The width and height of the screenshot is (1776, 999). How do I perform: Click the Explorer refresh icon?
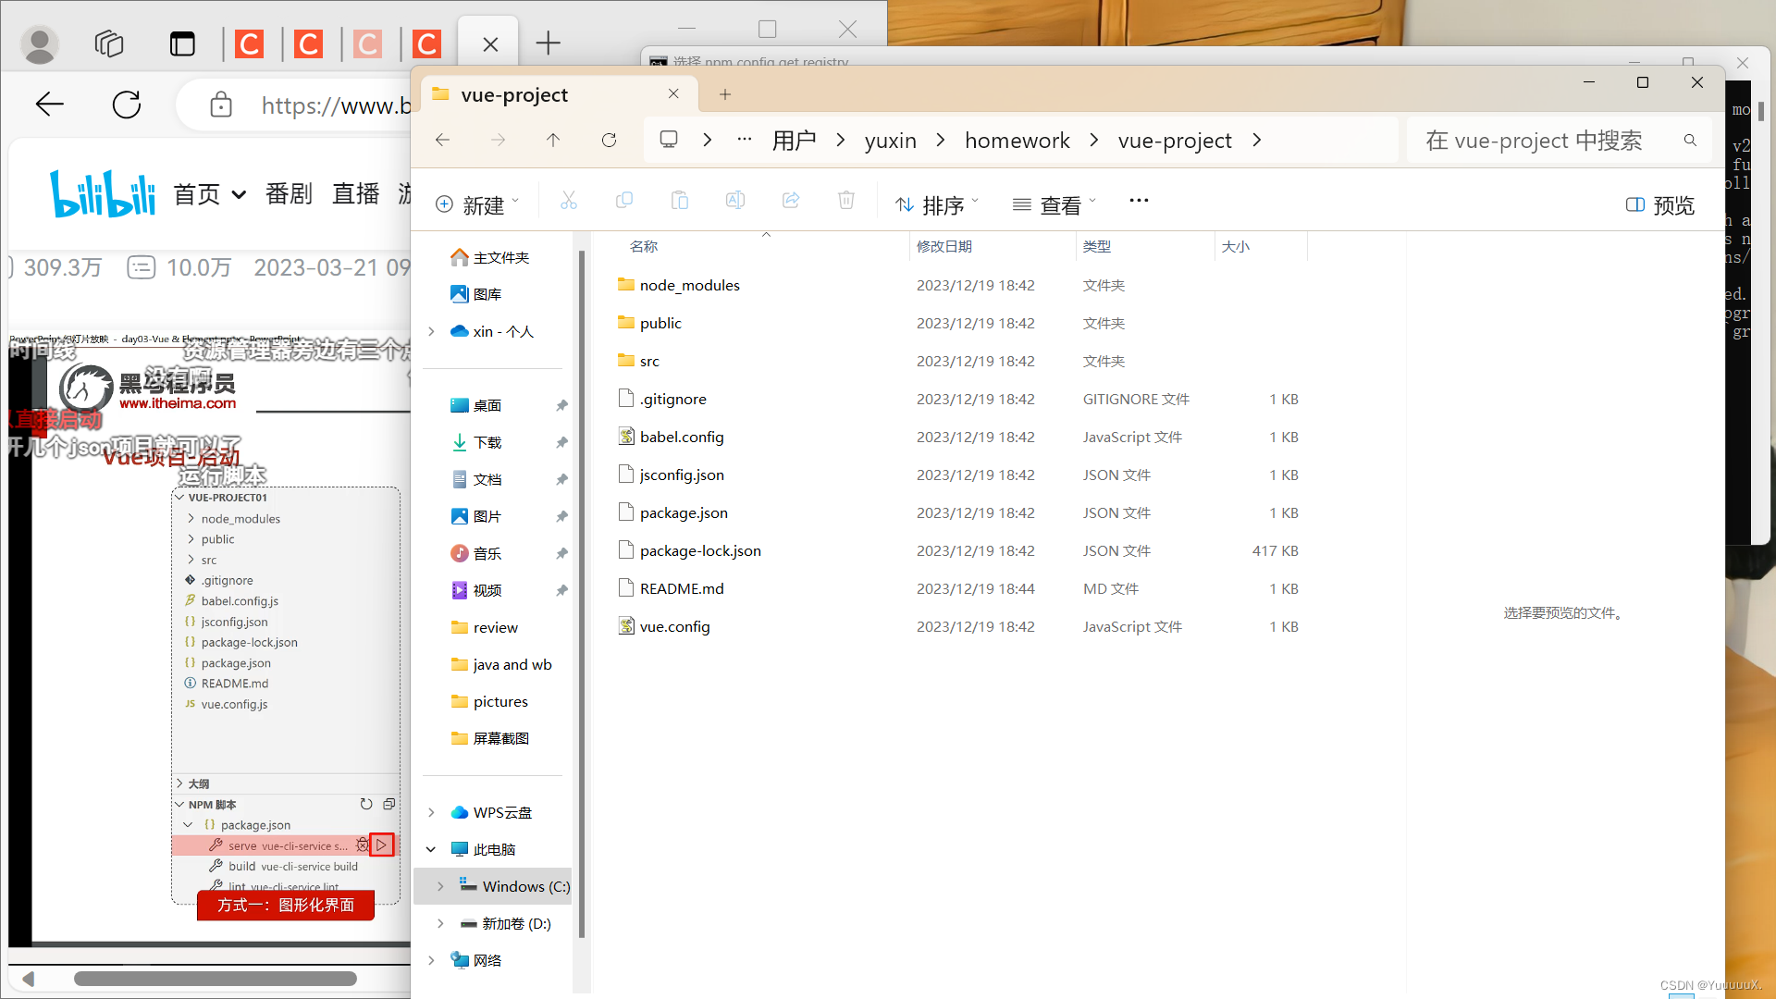pyautogui.click(x=609, y=140)
